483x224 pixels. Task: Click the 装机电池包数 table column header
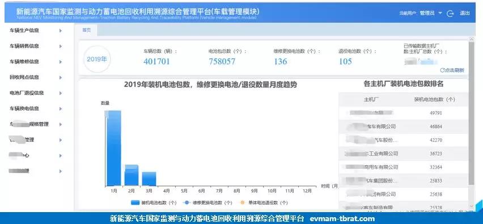(x=434, y=99)
